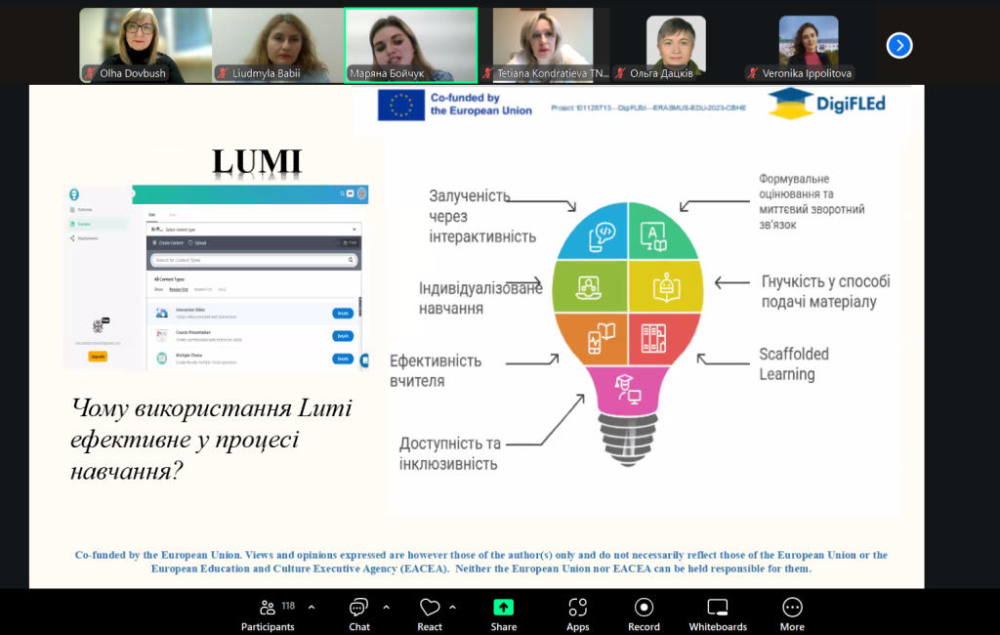Toggle meeting recording with Record
Image resolution: width=1000 pixels, height=635 pixels.
tap(644, 613)
